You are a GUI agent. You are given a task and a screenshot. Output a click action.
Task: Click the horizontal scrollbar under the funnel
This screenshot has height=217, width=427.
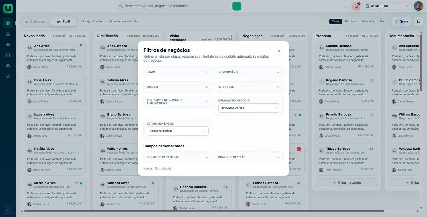point(204,211)
